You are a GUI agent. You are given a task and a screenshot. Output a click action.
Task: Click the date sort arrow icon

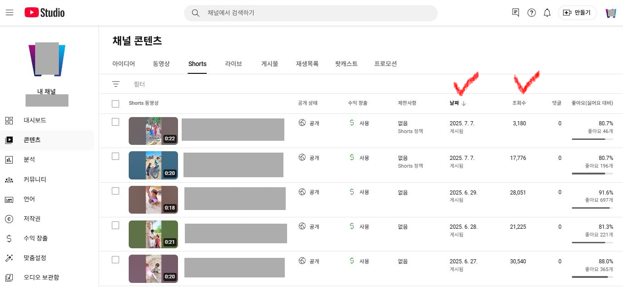click(x=464, y=103)
